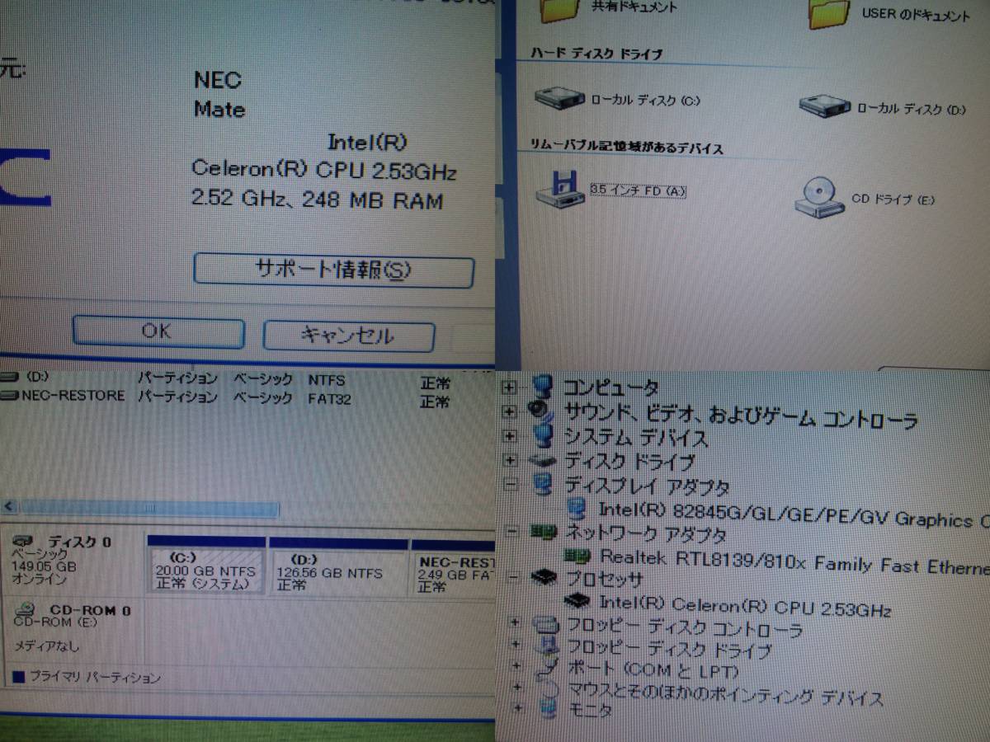Click the プロセッサ chip icon

544,577
